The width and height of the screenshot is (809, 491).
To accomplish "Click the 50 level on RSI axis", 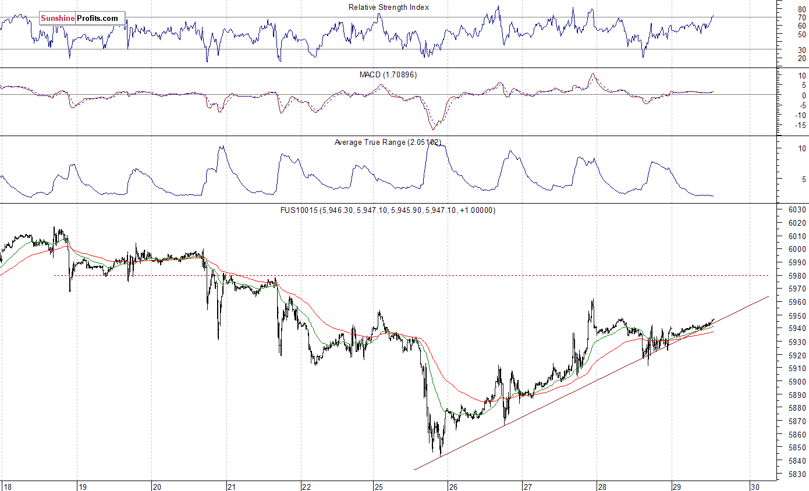I will click(x=801, y=34).
